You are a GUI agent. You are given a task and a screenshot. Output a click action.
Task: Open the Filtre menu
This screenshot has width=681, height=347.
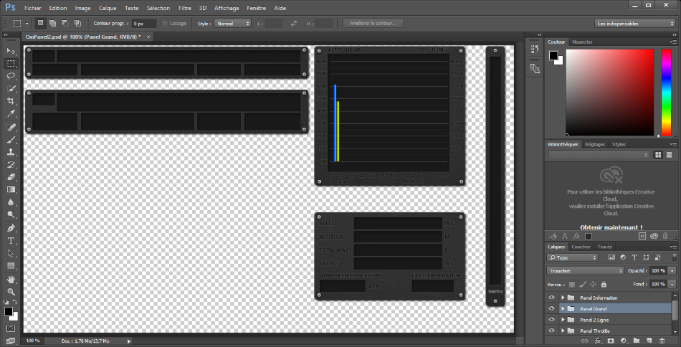(x=184, y=8)
